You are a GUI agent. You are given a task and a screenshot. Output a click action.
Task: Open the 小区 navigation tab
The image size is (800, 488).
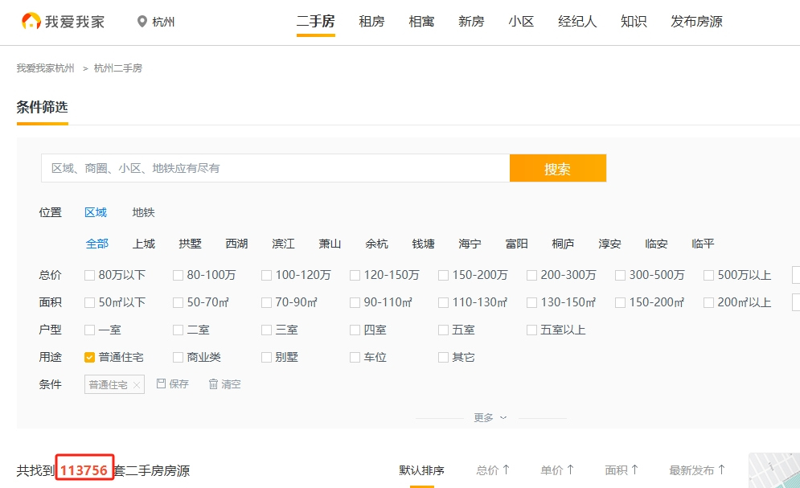521,22
